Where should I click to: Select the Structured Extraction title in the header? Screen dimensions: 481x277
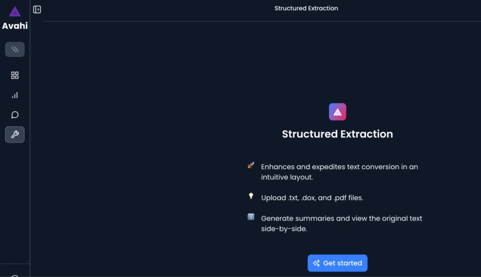[306, 8]
